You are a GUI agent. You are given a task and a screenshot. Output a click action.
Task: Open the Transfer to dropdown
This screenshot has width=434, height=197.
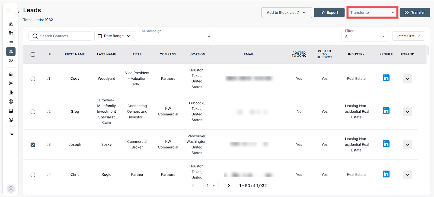[372, 12]
